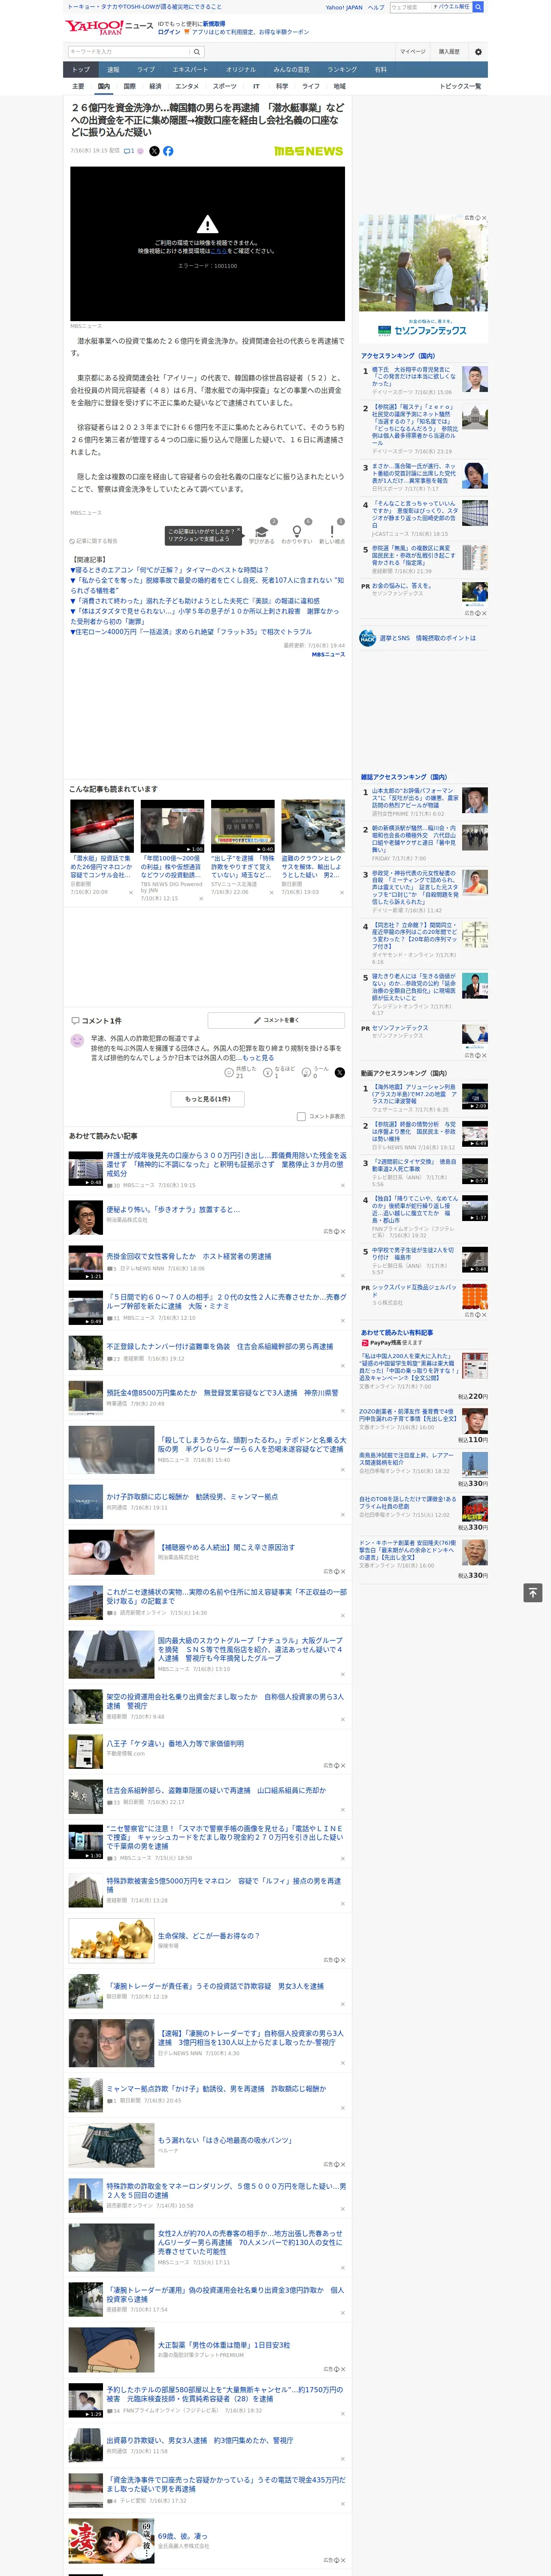Click the scroll-to-top arrow button

pyautogui.click(x=533, y=1592)
